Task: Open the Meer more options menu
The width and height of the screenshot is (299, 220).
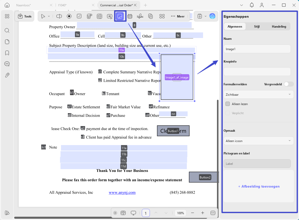Action: [x=178, y=16]
